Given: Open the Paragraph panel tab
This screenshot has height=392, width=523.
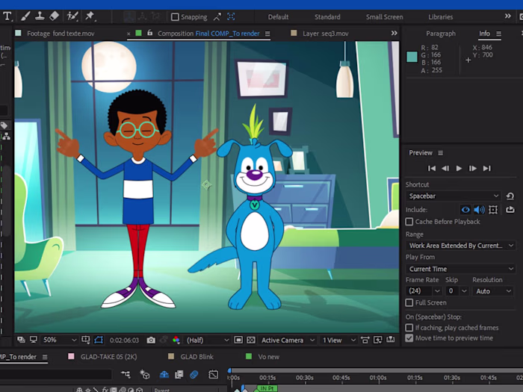Looking at the screenshot, I should click(440, 34).
